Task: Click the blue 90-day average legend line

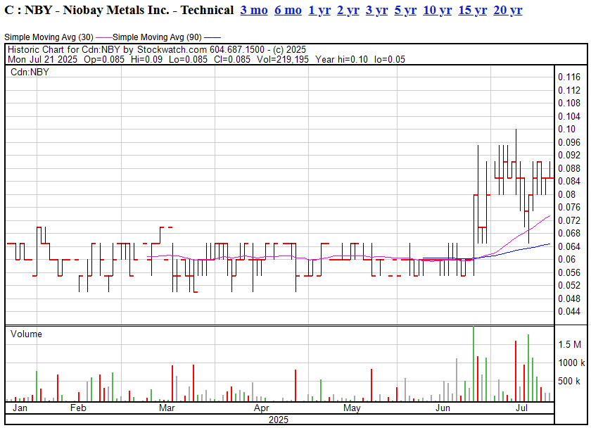Action: (212, 37)
